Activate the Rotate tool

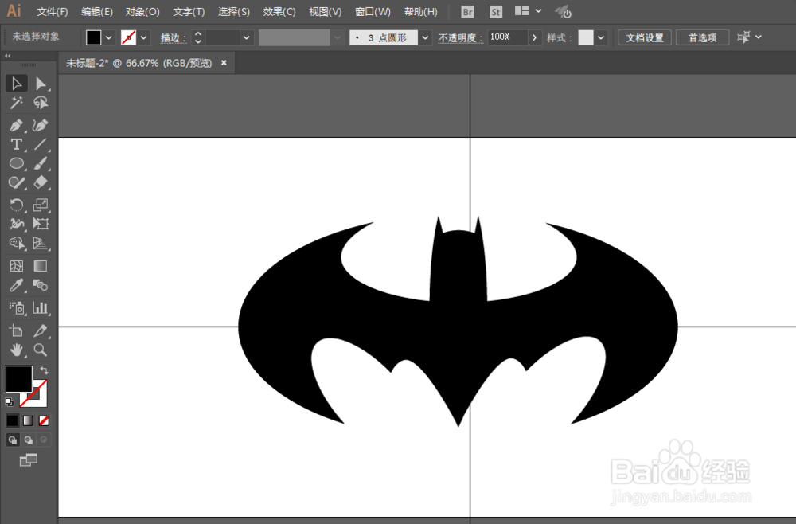point(17,205)
